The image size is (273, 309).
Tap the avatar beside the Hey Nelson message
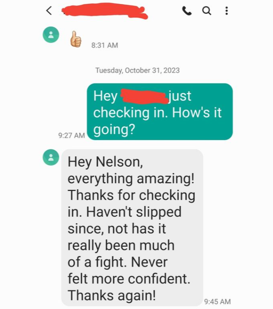coord(51,157)
